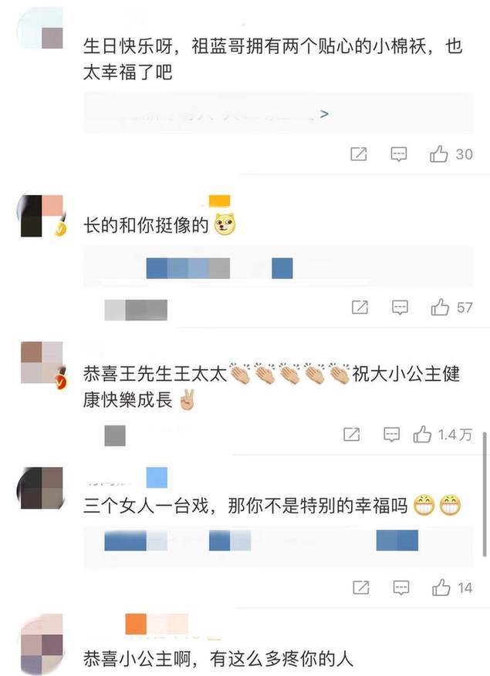
Task: Open replies under 三个女人一台戏 comment
Action: click(x=278, y=547)
